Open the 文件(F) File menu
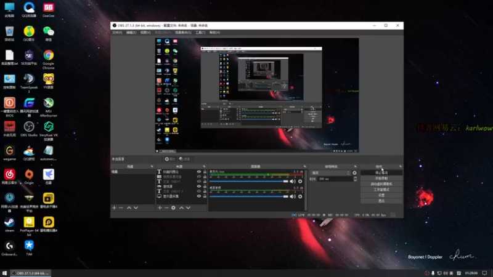 coord(117,33)
